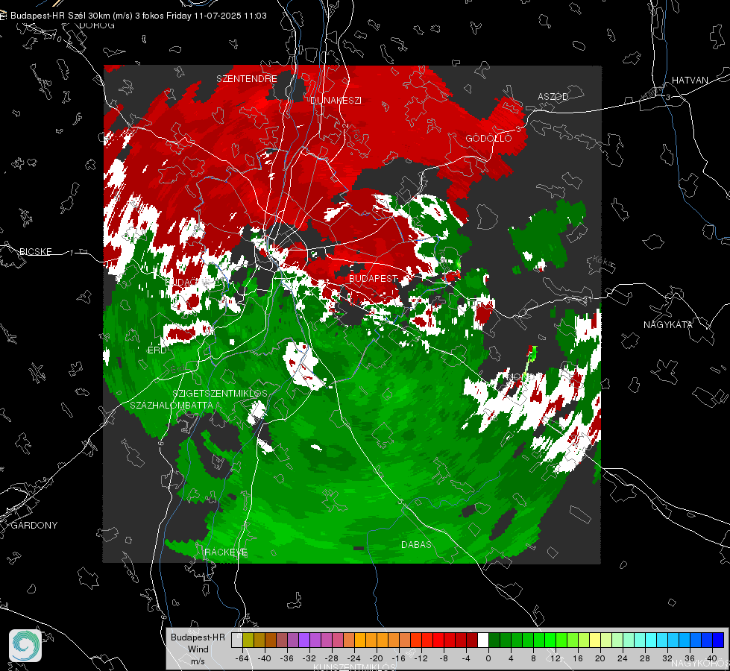This screenshot has width=730, height=671.
Task: Click the GÖDÖLLŐ city label
Action: tap(489, 138)
